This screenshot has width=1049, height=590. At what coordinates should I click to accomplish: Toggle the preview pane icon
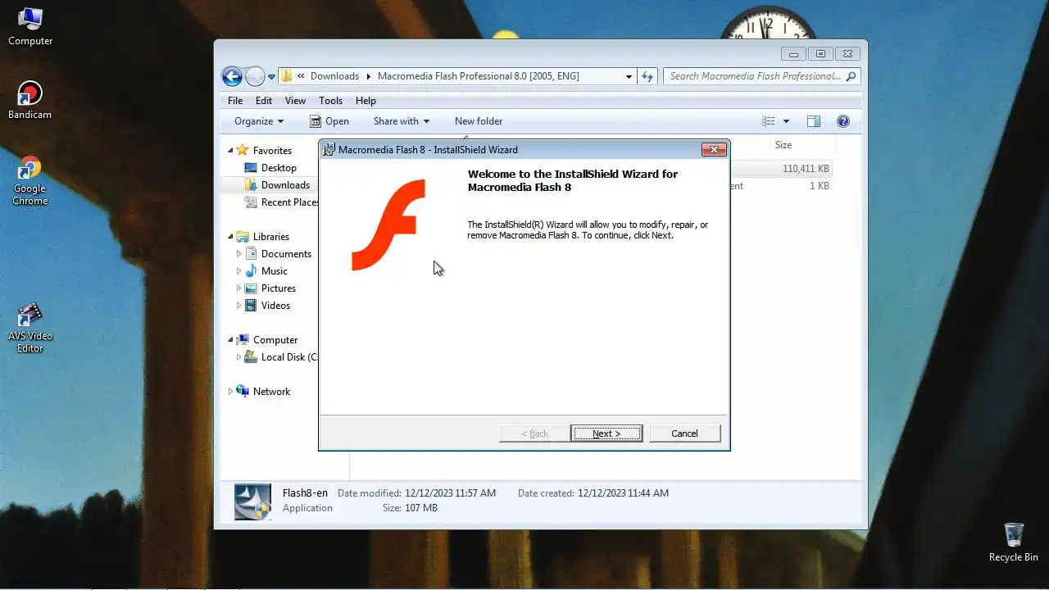click(814, 121)
